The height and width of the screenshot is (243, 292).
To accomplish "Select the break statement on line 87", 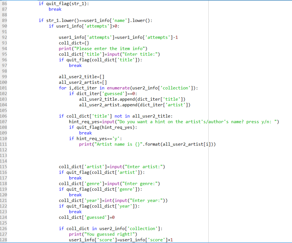I will pyautogui.click(x=55, y=9).
